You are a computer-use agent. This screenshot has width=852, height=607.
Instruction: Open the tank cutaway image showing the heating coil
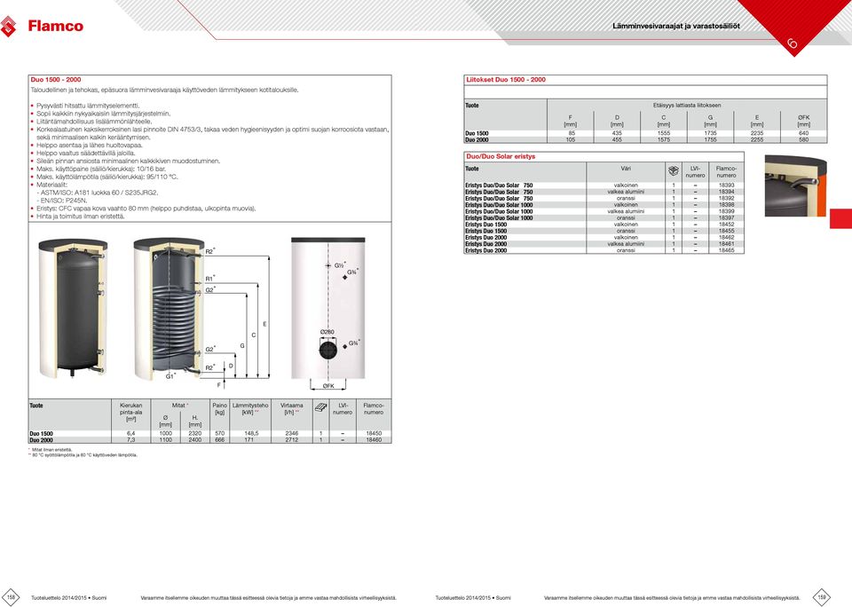(170, 308)
